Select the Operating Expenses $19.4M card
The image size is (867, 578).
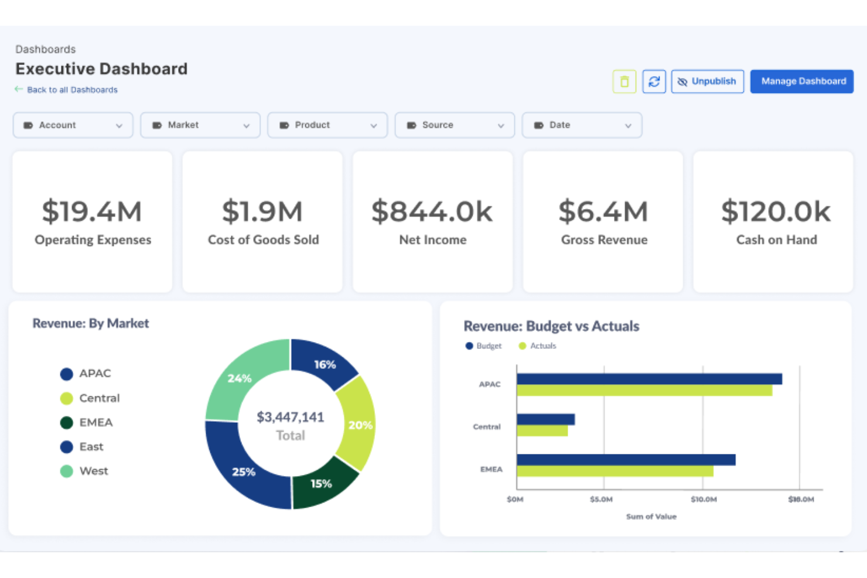point(93,222)
